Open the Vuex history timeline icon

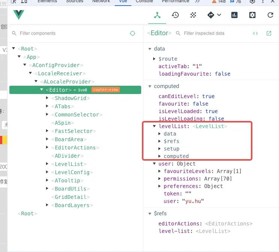[175, 15]
